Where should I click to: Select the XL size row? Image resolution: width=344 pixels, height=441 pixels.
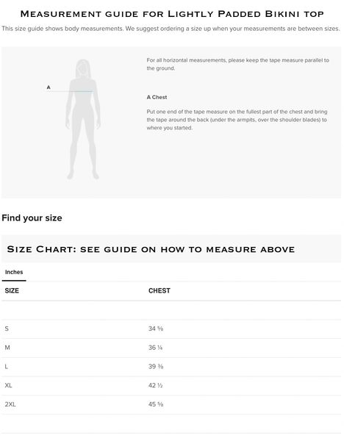point(171,386)
